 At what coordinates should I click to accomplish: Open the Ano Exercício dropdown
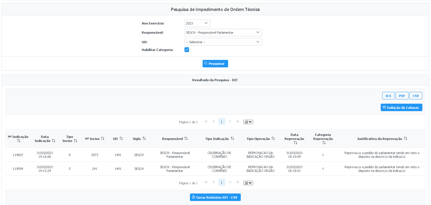coord(197,23)
